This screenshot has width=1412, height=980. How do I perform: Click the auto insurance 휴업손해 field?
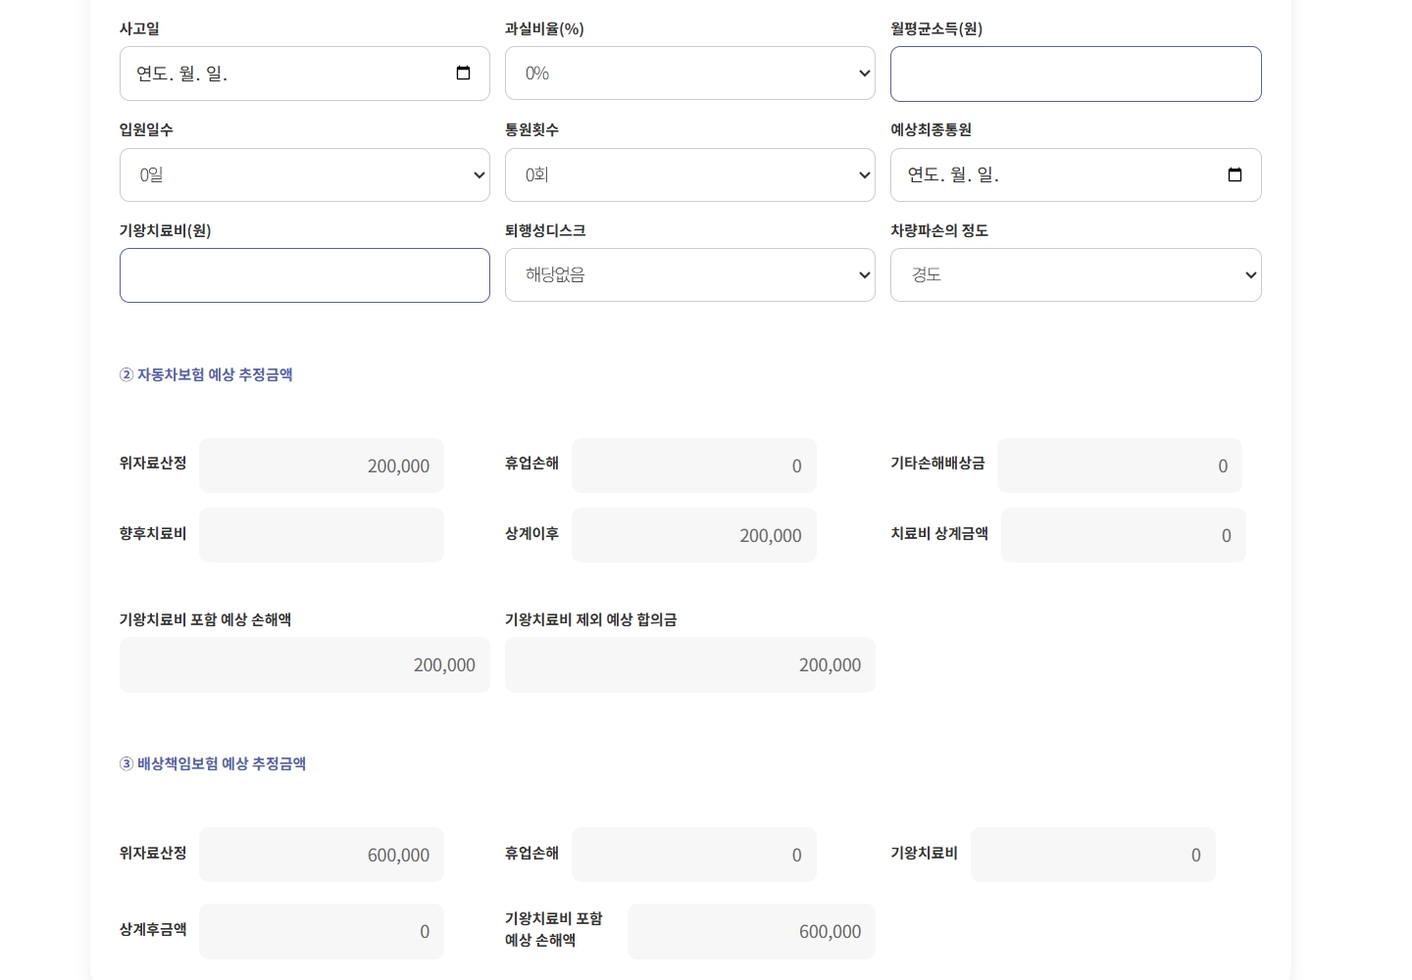[694, 465]
